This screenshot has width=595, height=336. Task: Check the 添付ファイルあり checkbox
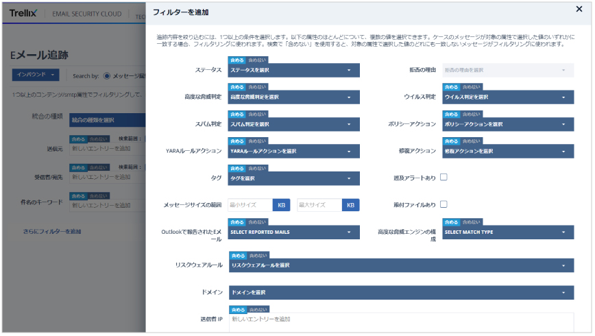pyautogui.click(x=444, y=204)
